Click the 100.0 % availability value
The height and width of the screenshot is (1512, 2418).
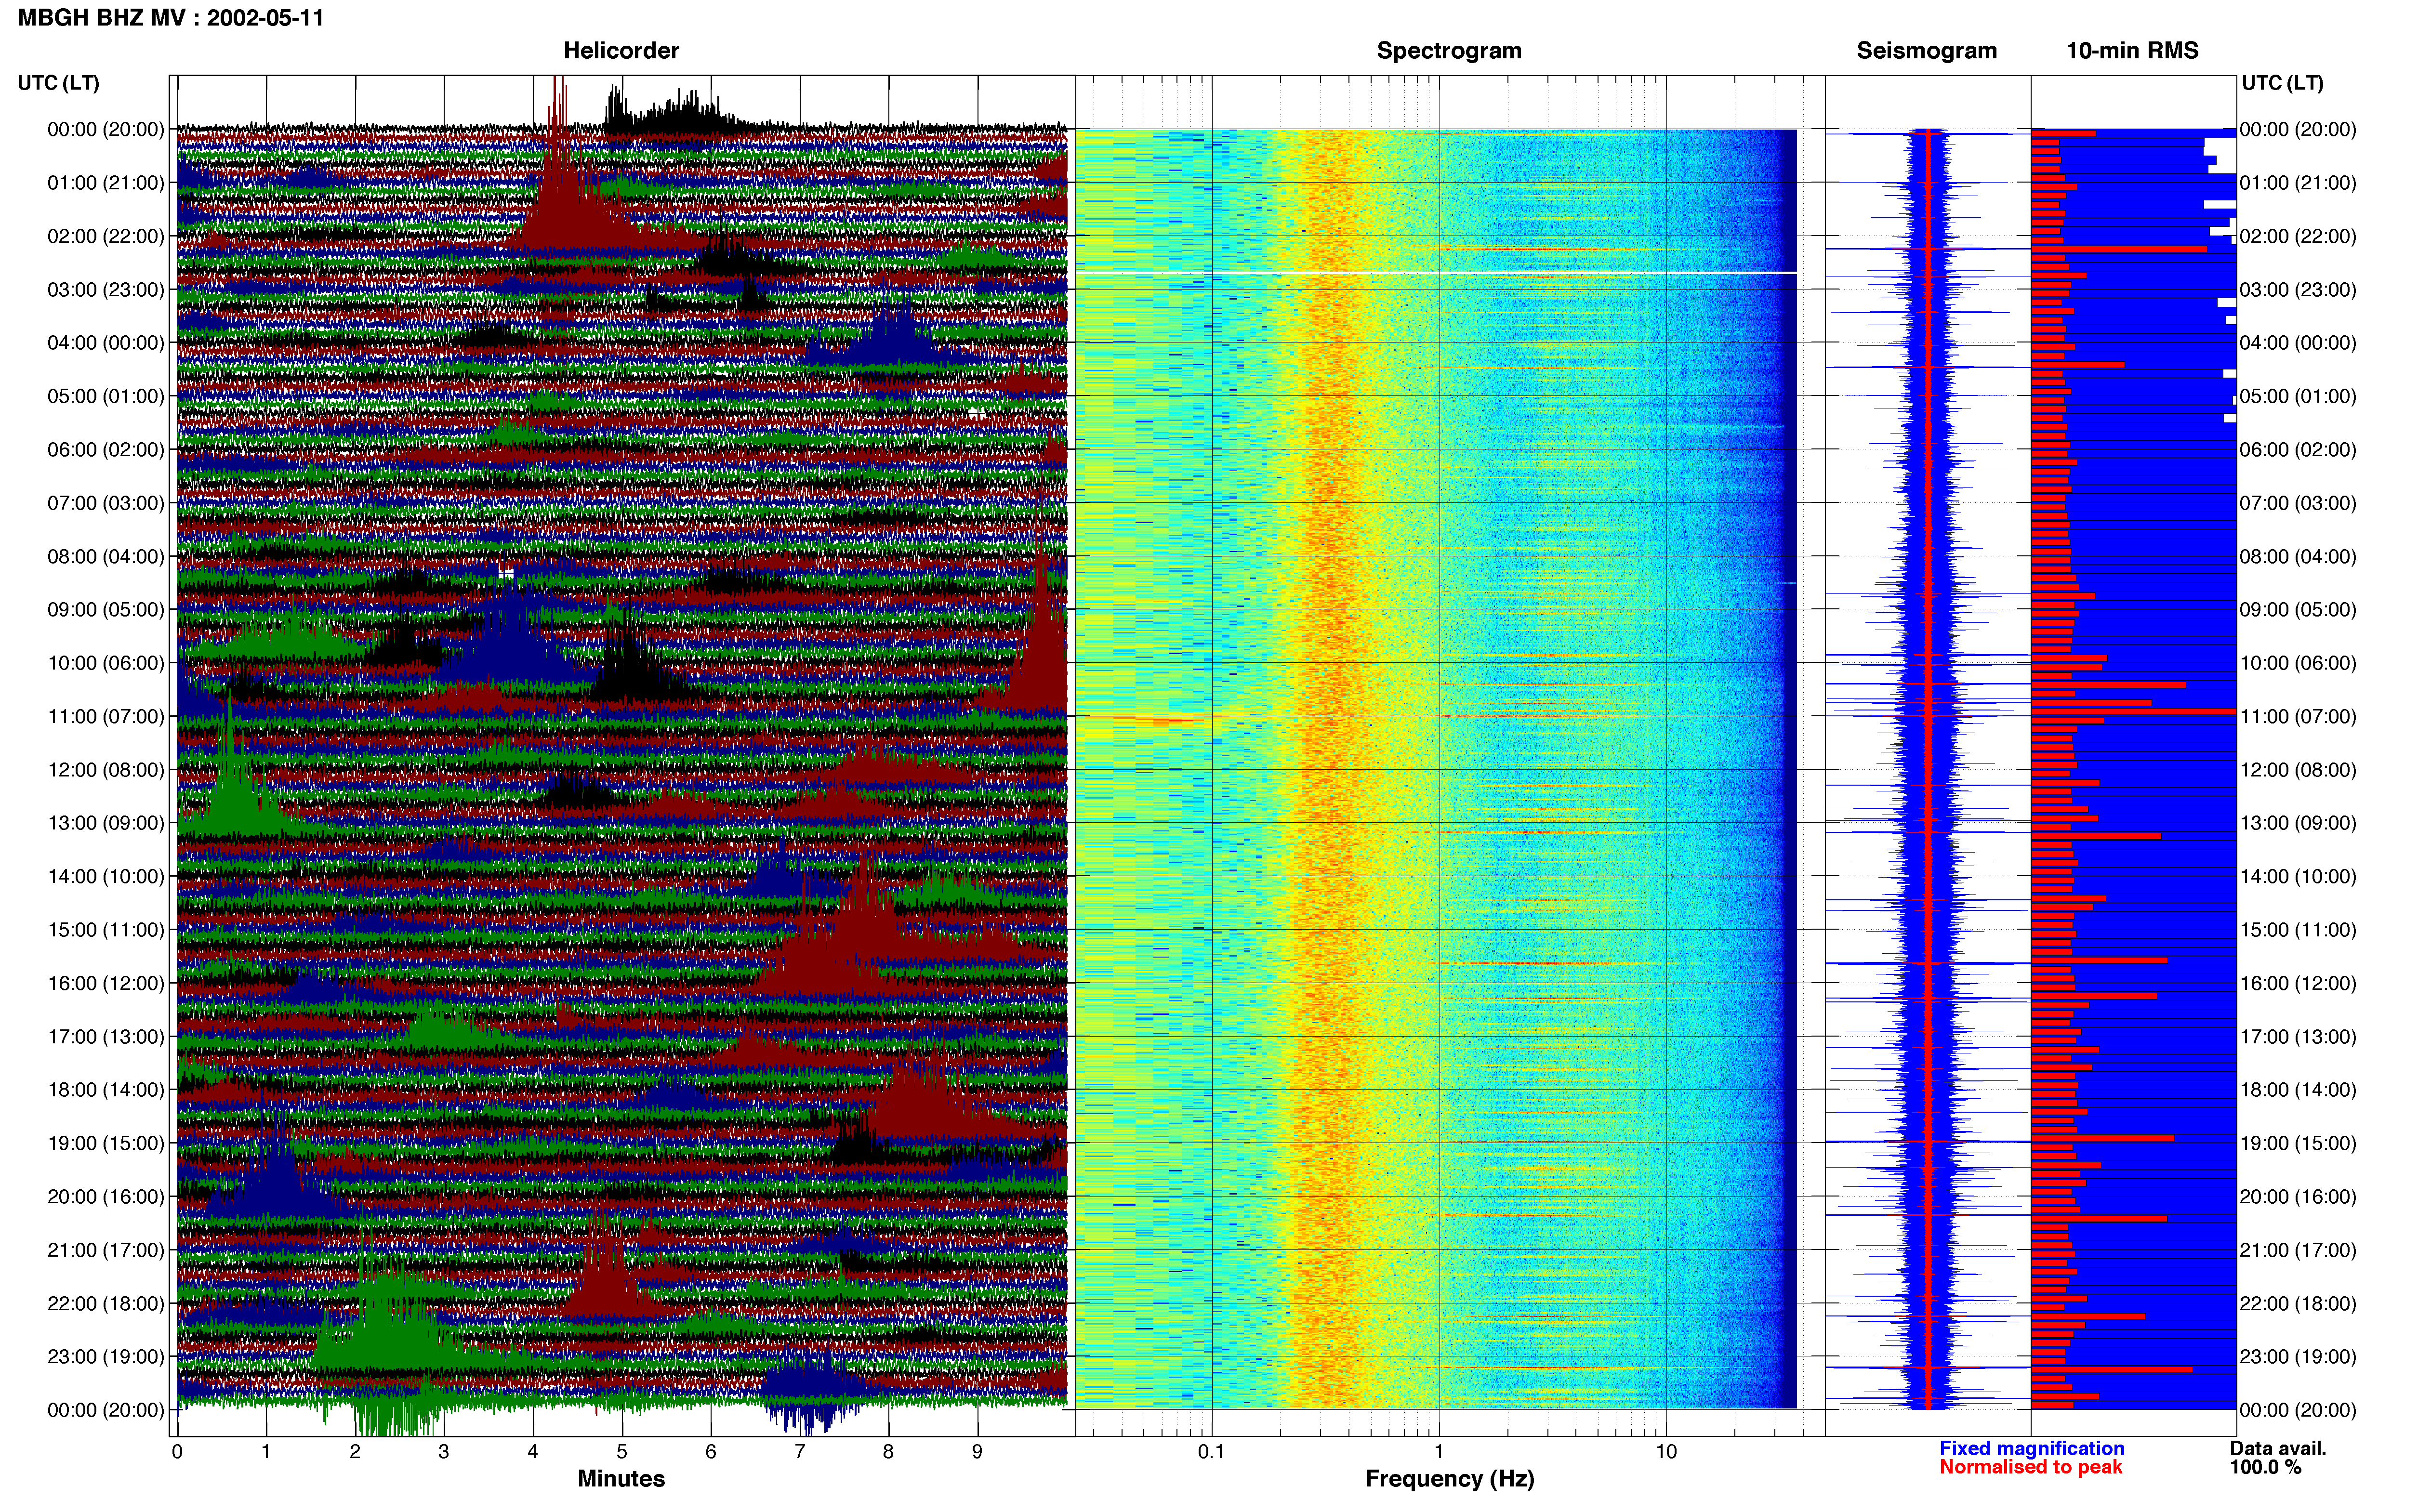pos(2265,1467)
